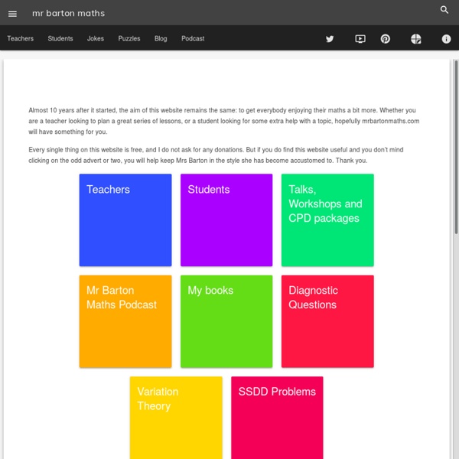Select Teachers in the top navigation

click(20, 38)
